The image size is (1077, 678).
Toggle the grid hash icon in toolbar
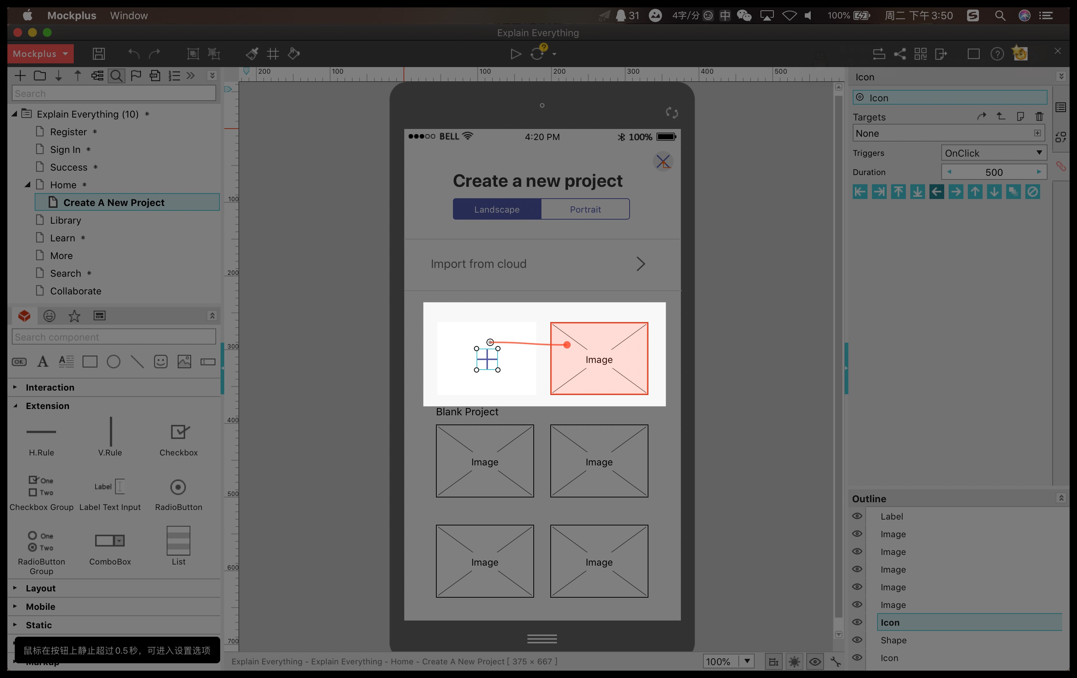click(x=273, y=54)
